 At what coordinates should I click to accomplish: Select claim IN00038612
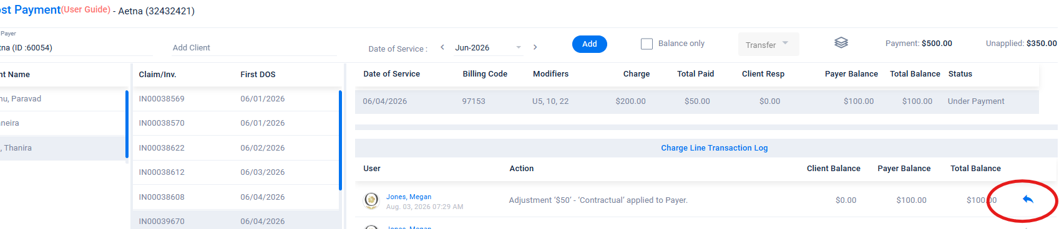click(x=236, y=172)
